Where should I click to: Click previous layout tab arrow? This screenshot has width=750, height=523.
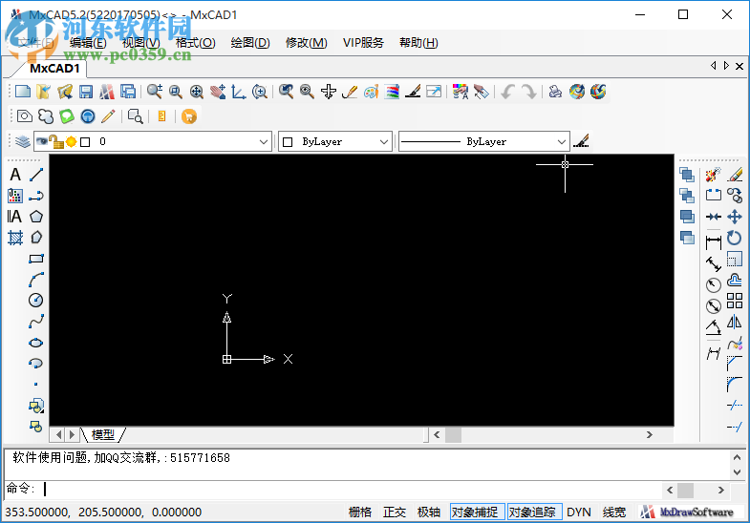[x=59, y=434]
